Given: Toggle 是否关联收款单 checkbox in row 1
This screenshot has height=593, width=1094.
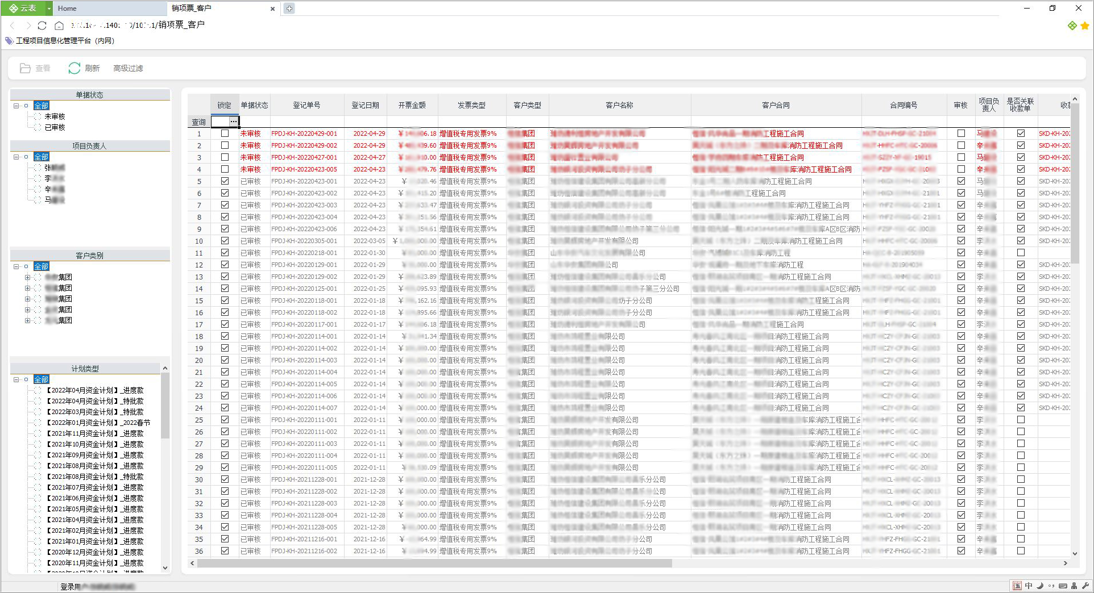Looking at the screenshot, I should [x=1021, y=133].
